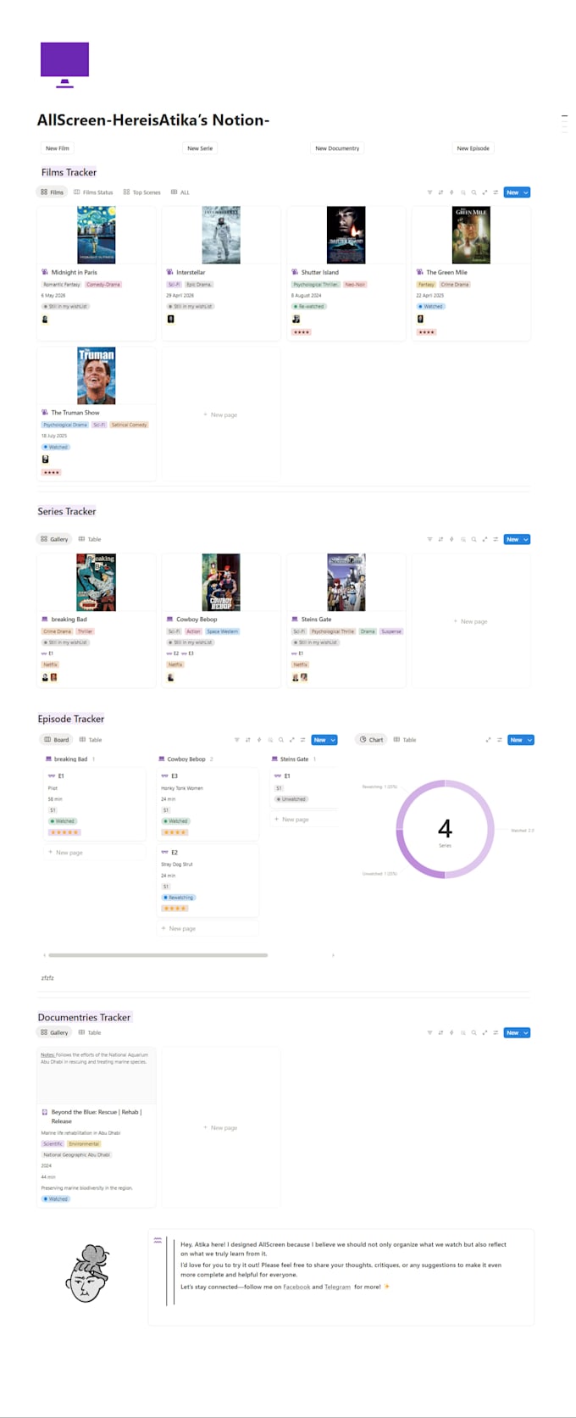Click the donut chart ring in Episode Tracker

[445, 829]
